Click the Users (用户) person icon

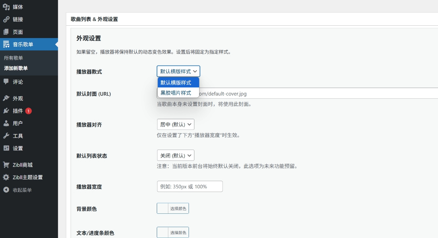6,124
